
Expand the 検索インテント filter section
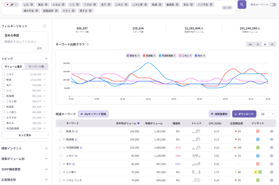[25, 148]
